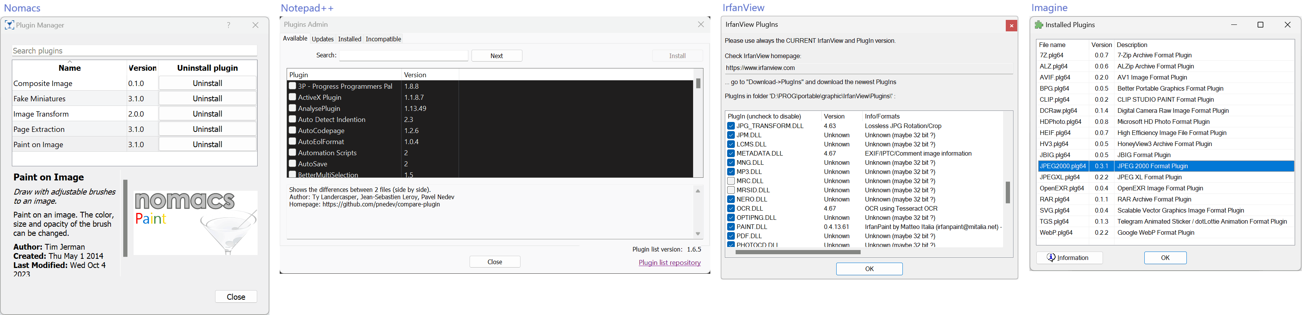Click the nomacs Paint plugin preview image
Viewport: 1302px width, 315px height.
(x=195, y=222)
